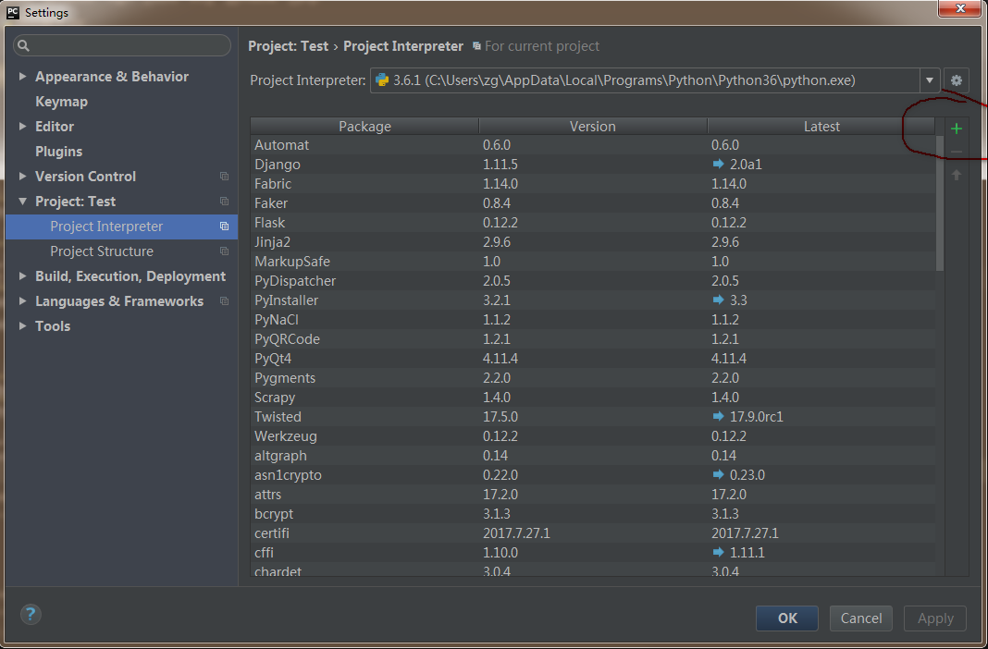
Task: Select the PyDispatcher package row
Action: pos(593,281)
